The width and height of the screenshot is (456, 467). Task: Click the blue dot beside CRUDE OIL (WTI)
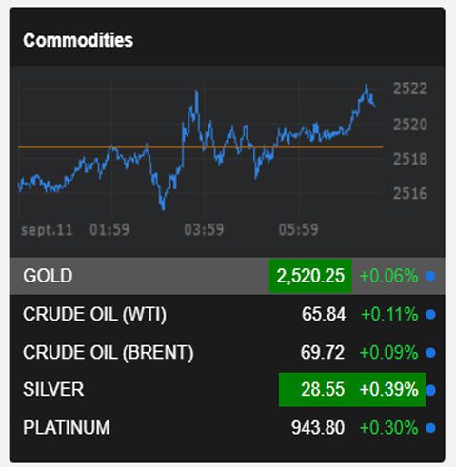point(430,314)
